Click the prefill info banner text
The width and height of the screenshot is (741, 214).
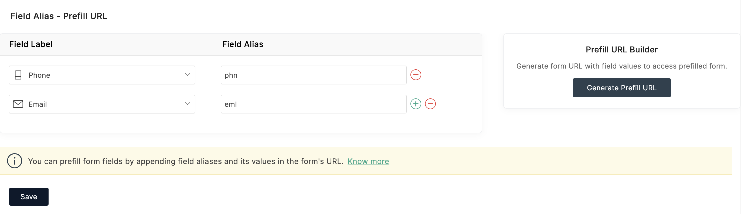(186, 161)
